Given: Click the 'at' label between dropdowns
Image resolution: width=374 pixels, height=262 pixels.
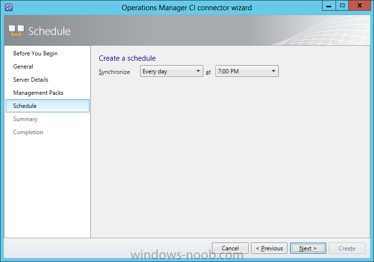Looking at the screenshot, I should [x=208, y=72].
